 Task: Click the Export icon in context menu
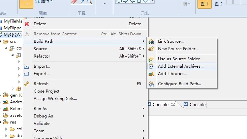(27, 74)
